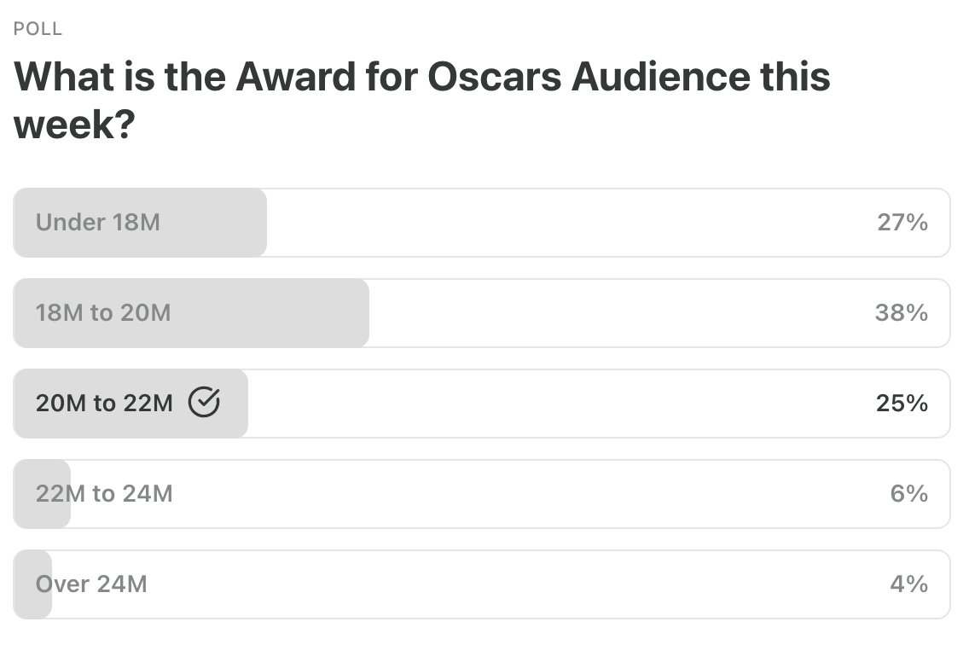
Task: Click the gray fill bar of 18M to 20M
Action: pyautogui.click(x=281, y=313)
